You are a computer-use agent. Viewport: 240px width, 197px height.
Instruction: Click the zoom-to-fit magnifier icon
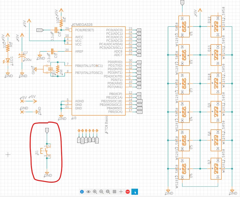pos(108,192)
